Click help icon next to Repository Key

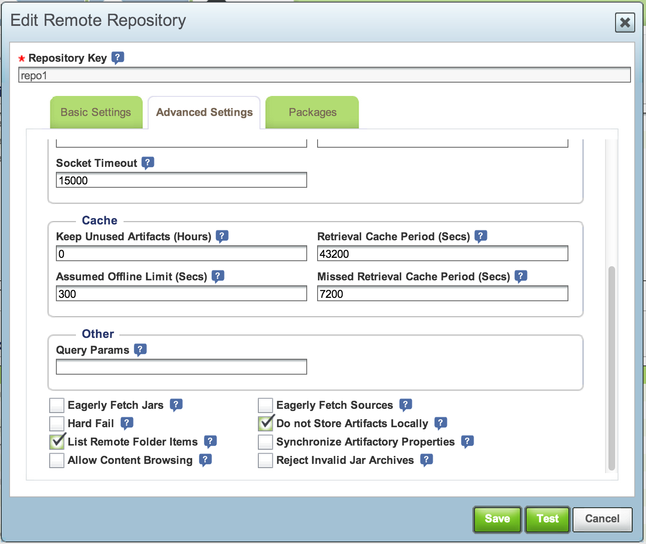(x=118, y=57)
